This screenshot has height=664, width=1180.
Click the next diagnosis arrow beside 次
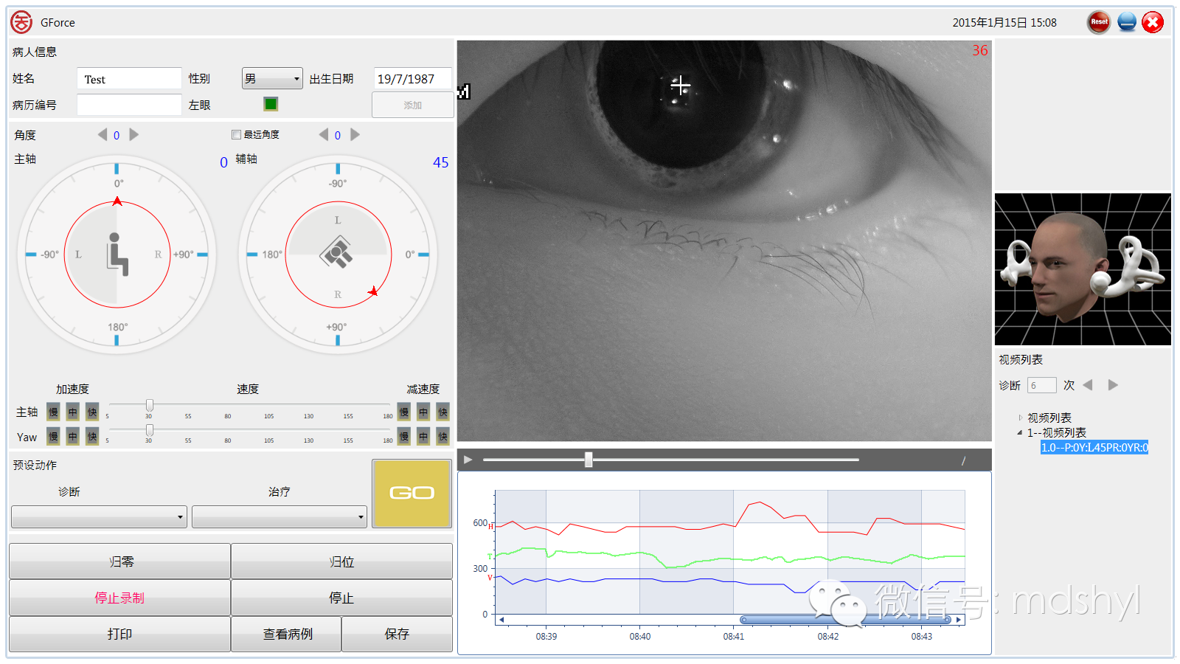[x=1112, y=384]
